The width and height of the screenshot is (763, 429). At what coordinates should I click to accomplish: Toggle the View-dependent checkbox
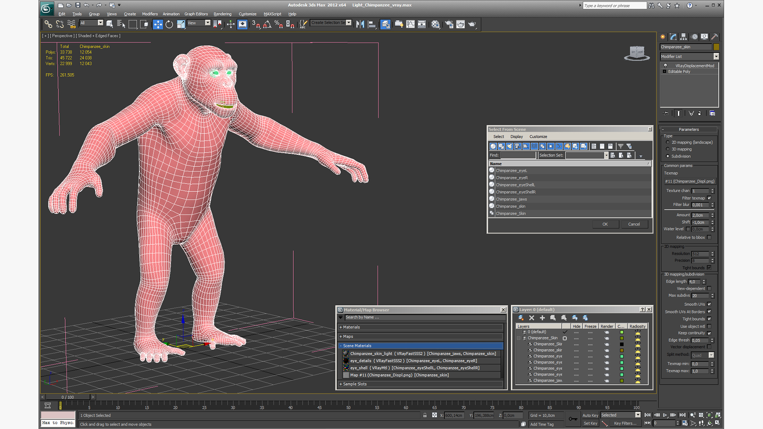pyautogui.click(x=709, y=289)
